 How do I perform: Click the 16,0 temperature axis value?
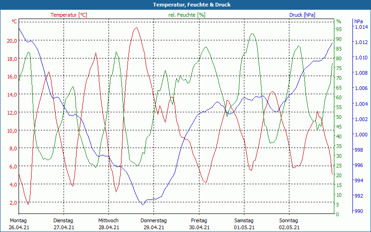coord(12,77)
